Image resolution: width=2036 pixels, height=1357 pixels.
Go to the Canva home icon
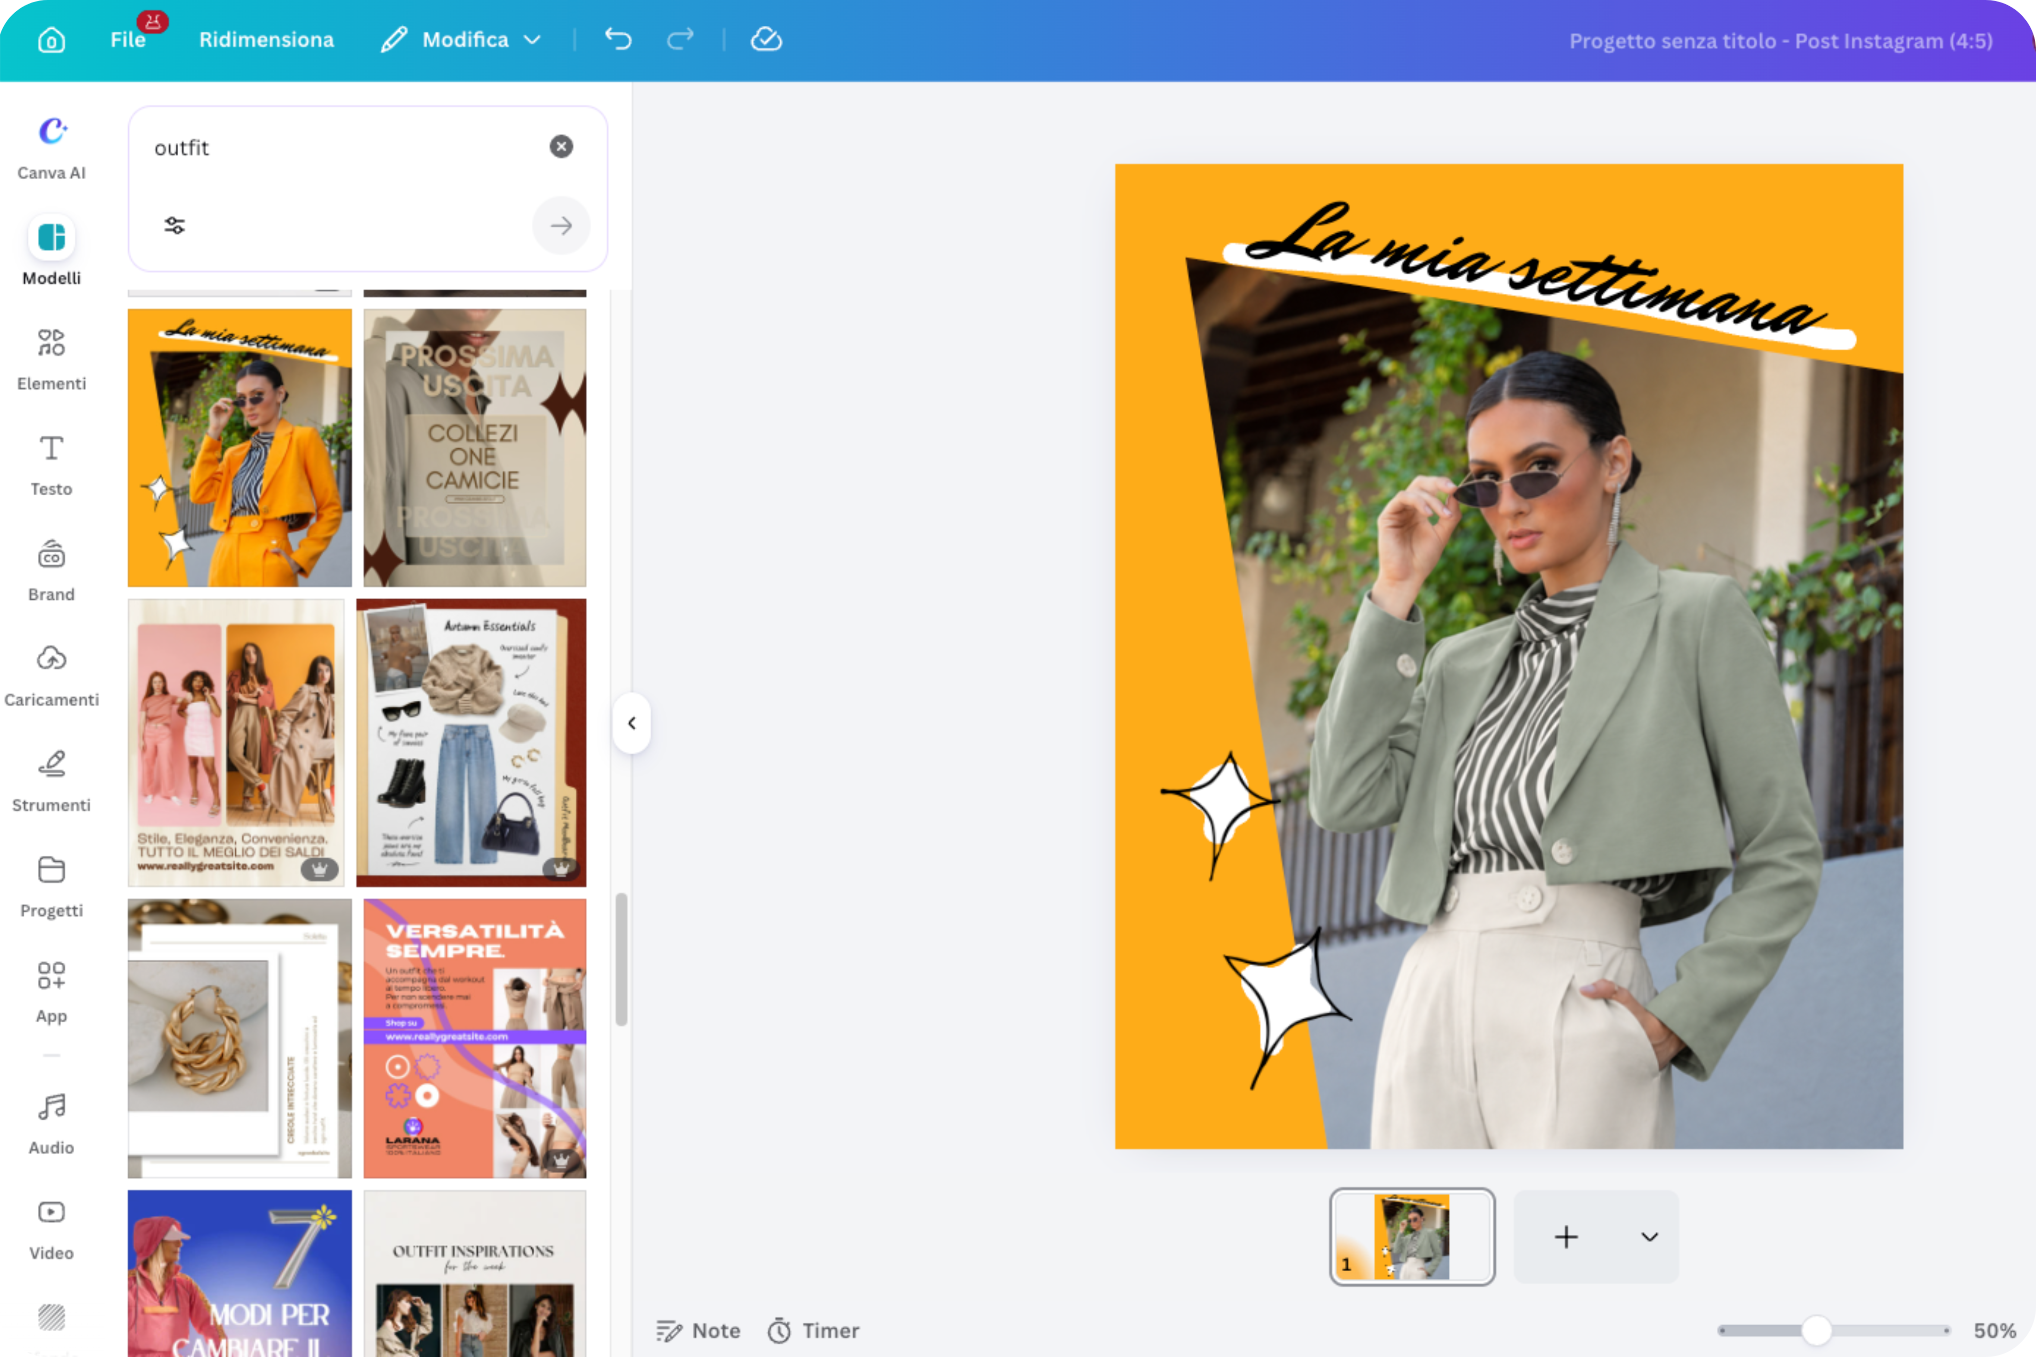click(51, 40)
